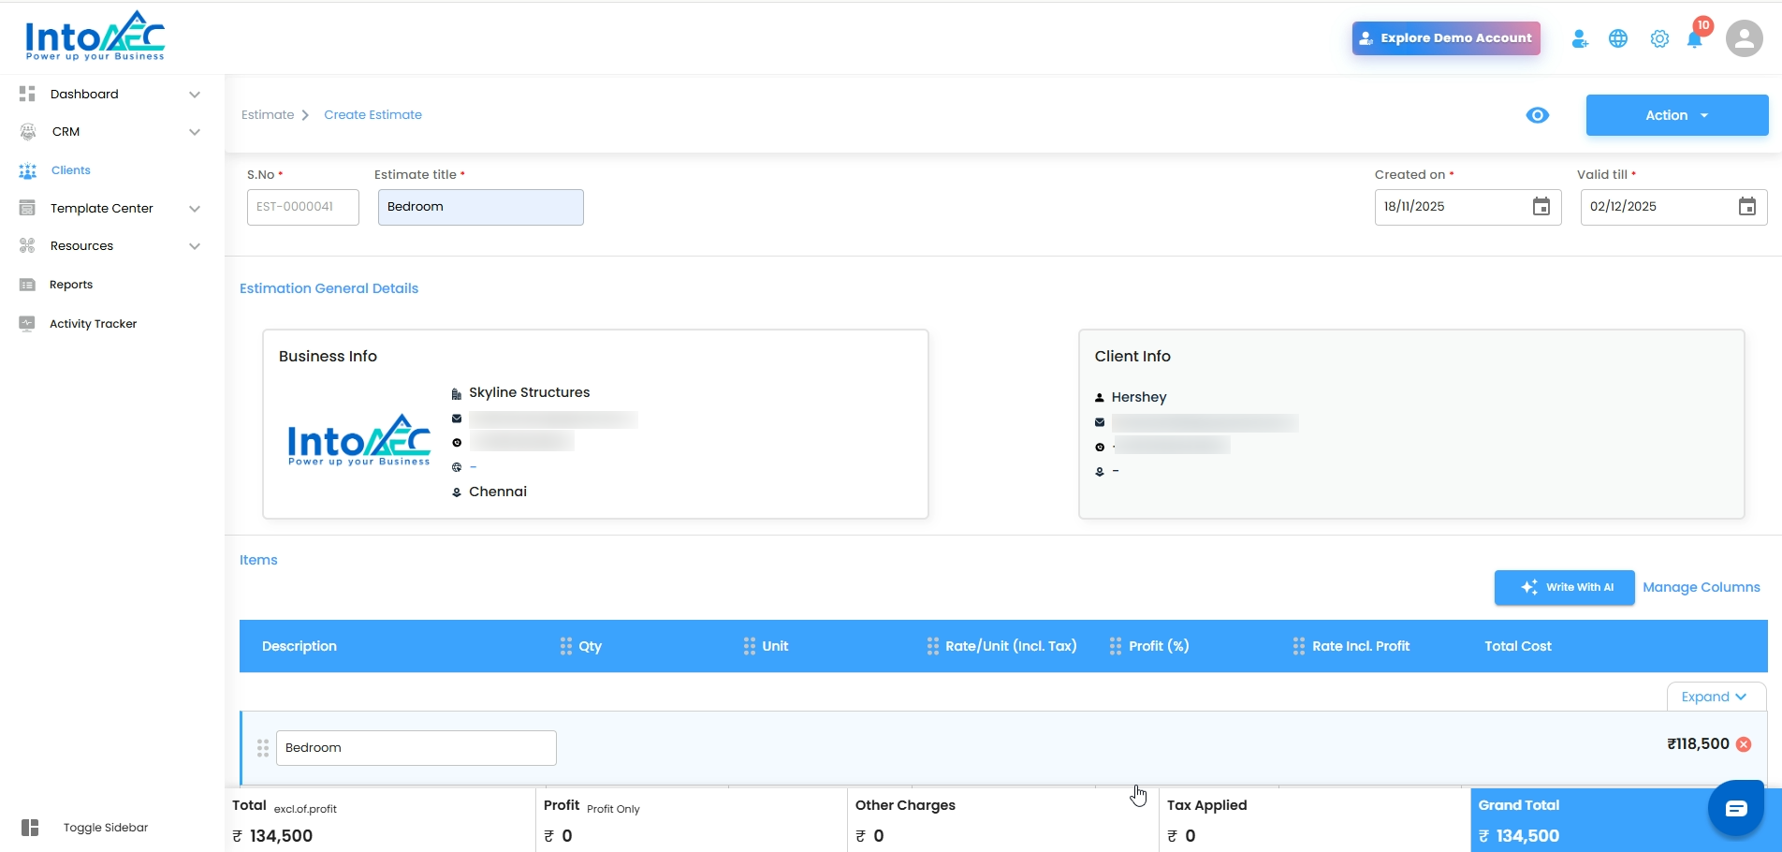Go back to Estimate breadcrumb

[x=268, y=115]
